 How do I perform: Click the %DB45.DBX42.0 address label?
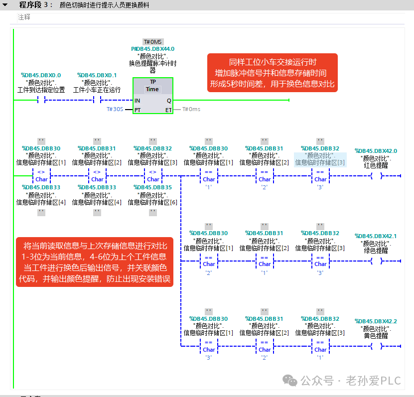click(x=376, y=151)
